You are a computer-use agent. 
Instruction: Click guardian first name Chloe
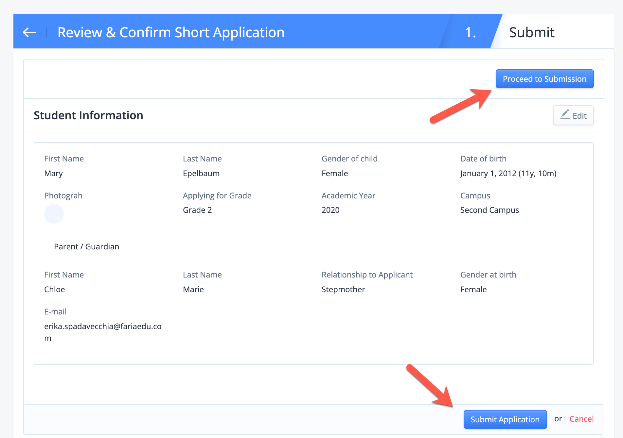[x=54, y=289]
